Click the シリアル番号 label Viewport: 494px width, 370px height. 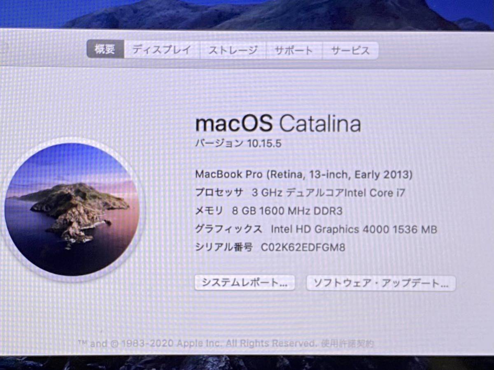pos(224,247)
